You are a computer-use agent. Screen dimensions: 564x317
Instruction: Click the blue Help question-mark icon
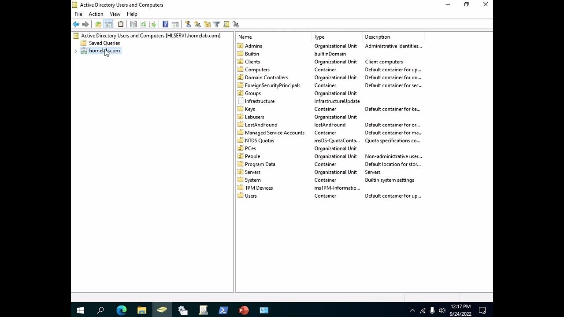tap(165, 24)
